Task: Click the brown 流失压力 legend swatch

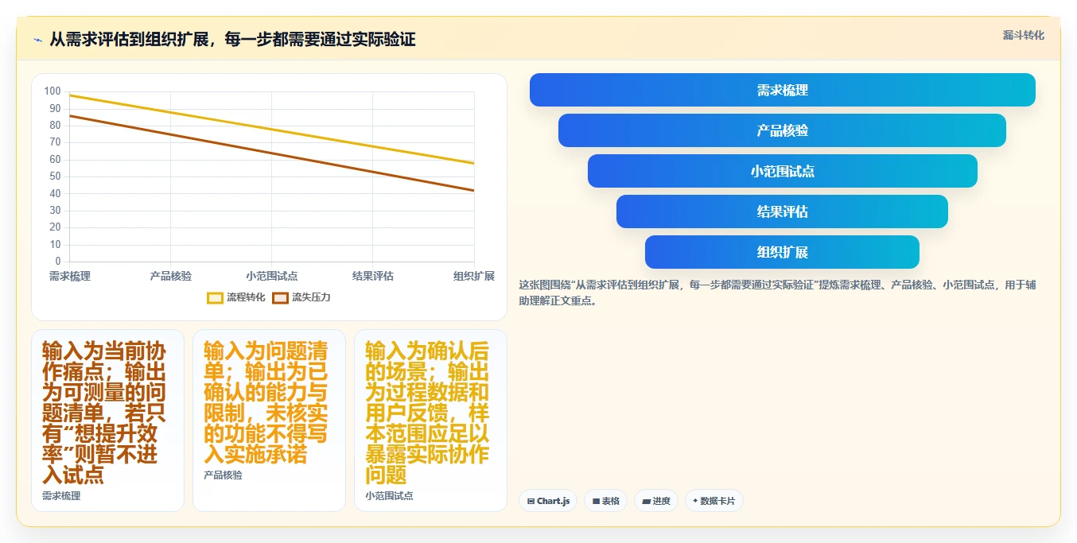Action: (280, 297)
